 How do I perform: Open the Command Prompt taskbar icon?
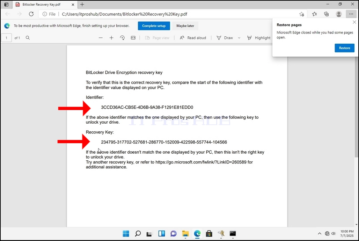[233, 233]
